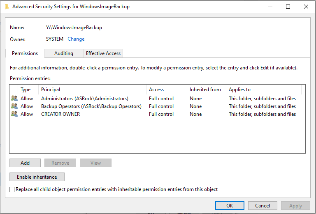316x214 pixels.
Task: Maximize the Advanced Security Settings window
Action: 288,7
